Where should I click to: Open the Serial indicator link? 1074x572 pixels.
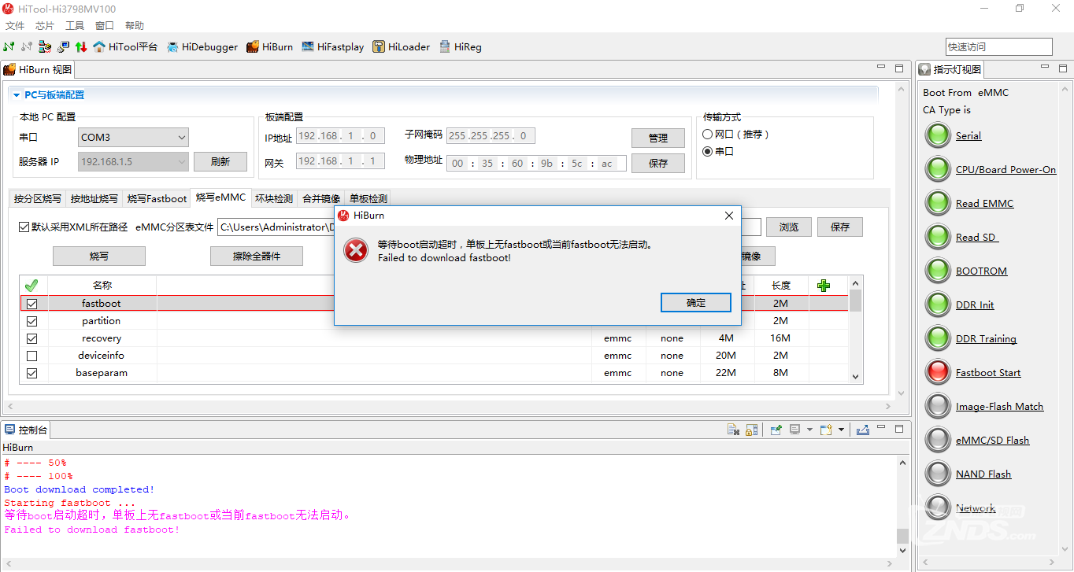[x=968, y=136]
